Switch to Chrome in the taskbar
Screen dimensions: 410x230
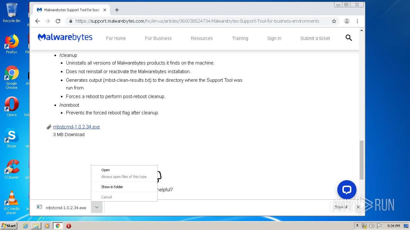(x=58, y=226)
